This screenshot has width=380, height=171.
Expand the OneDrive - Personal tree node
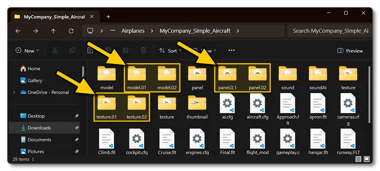click(x=14, y=92)
